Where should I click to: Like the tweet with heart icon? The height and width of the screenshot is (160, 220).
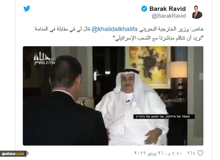click(x=200, y=153)
